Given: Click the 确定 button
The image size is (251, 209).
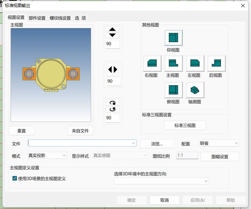Looking at the screenshot, I should coord(131,200).
